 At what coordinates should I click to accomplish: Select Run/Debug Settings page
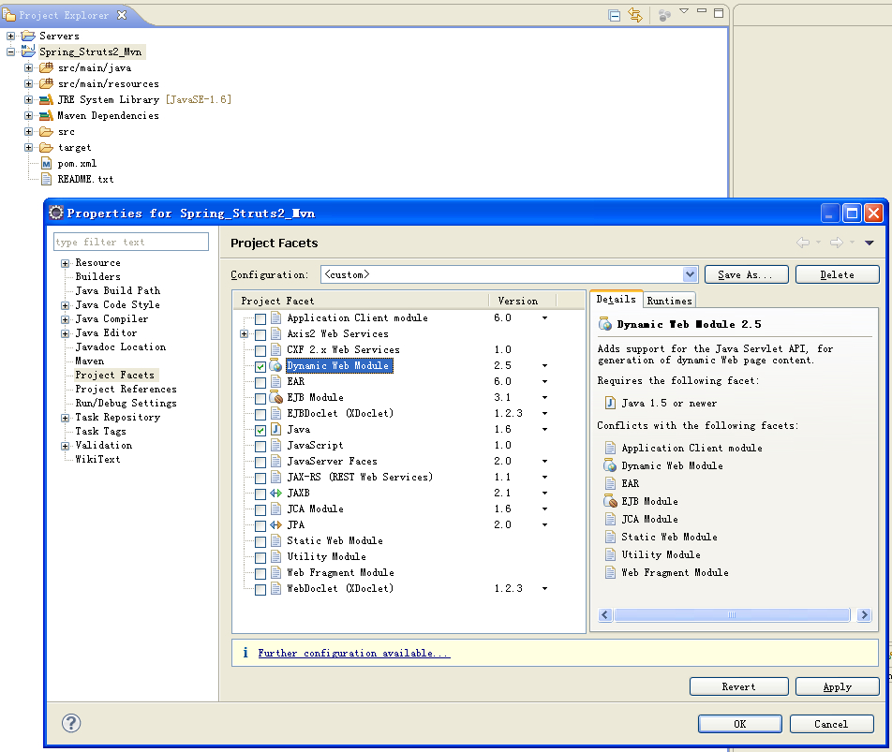click(126, 403)
